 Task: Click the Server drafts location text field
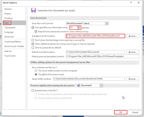[x=89, y=79]
